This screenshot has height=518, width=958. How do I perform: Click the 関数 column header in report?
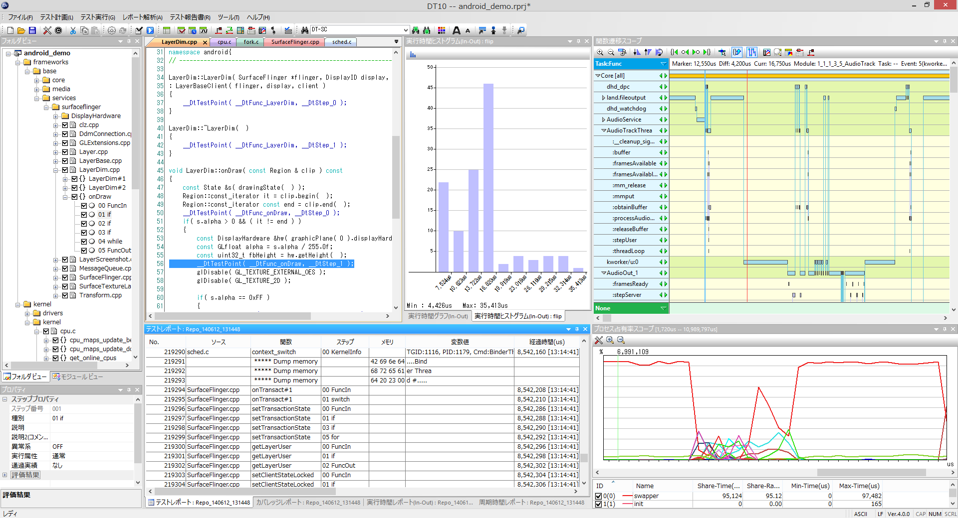coord(285,342)
